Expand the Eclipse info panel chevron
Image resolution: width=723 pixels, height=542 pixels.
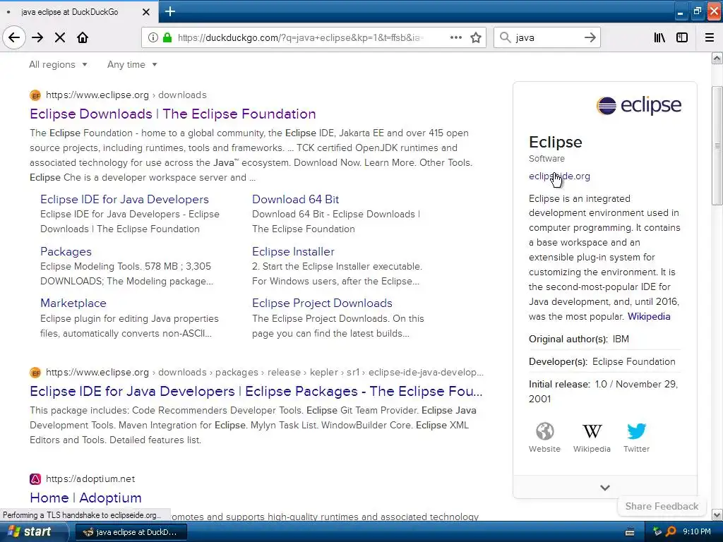point(605,488)
